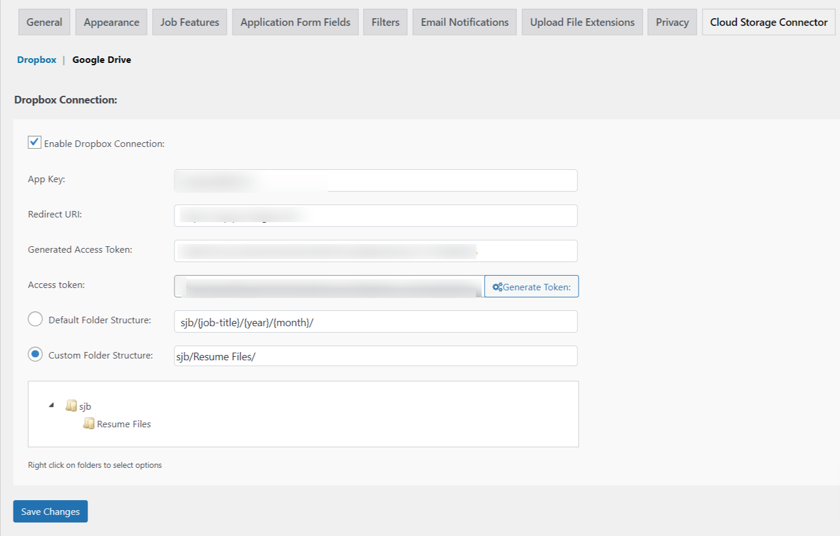Open the Job Features tab
The width and height of the screenshot is (840, 536).
pyautogui.click(x=189, y=22)
